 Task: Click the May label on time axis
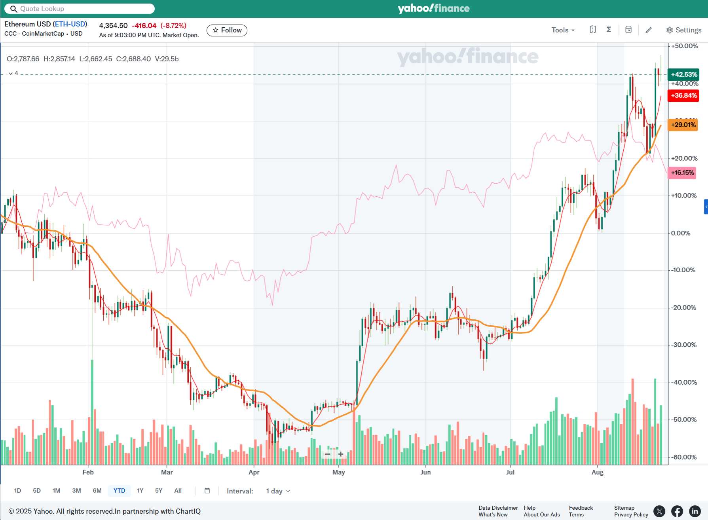pyautogui.click(x=338, y=472)
